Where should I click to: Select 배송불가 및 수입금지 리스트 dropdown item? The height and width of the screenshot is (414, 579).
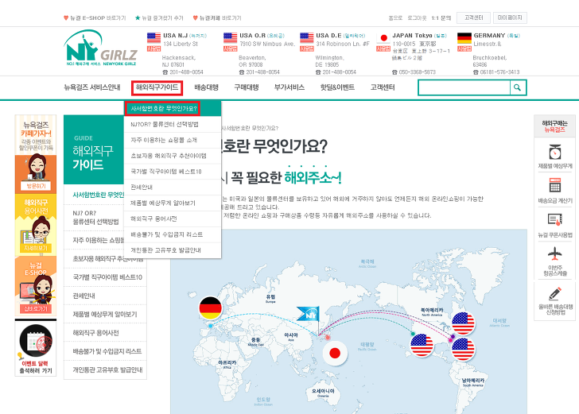(x=173, y=234)
